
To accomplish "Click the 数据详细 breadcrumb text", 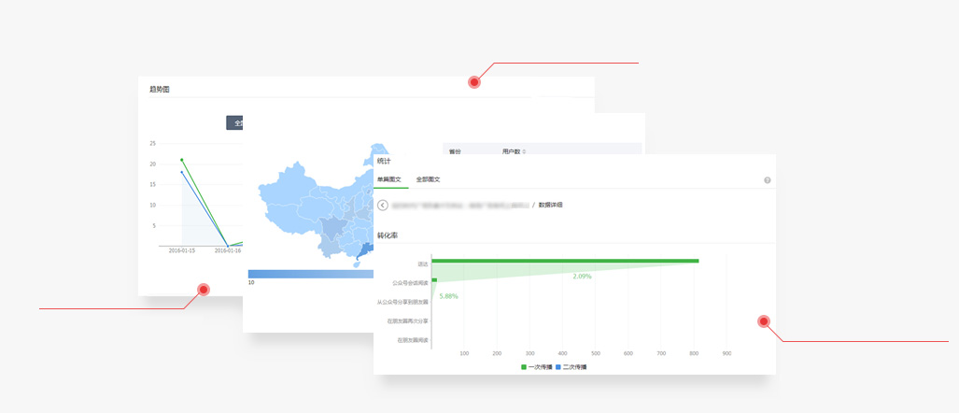I will tap(551, 205).
